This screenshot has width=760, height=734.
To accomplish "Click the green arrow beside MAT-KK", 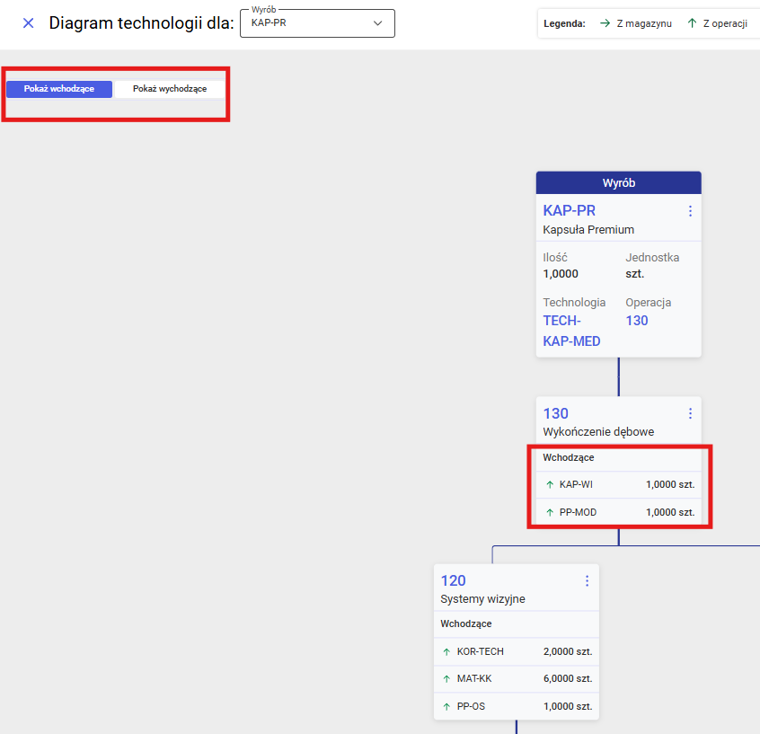I will 446,679.
